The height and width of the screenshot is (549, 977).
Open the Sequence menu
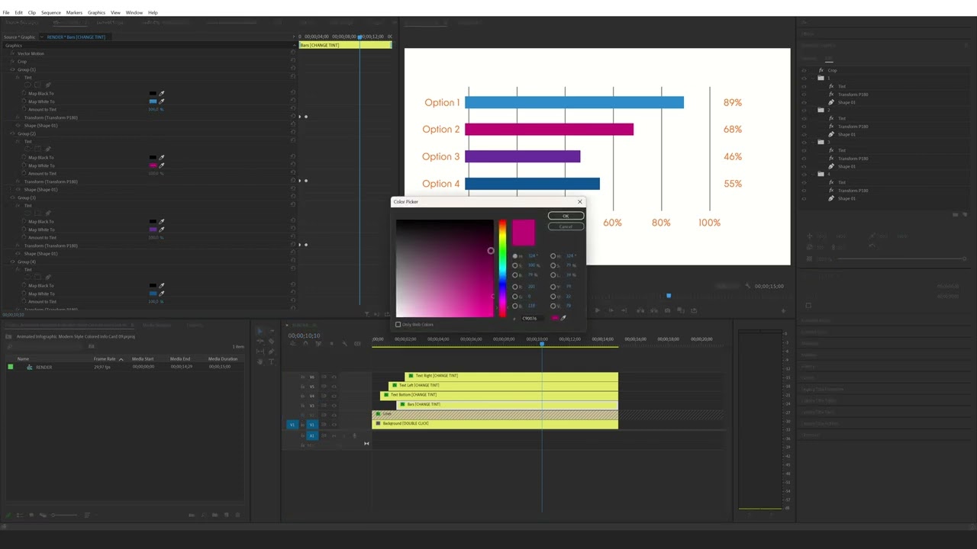pyautogui.click(x=51, y=12)
